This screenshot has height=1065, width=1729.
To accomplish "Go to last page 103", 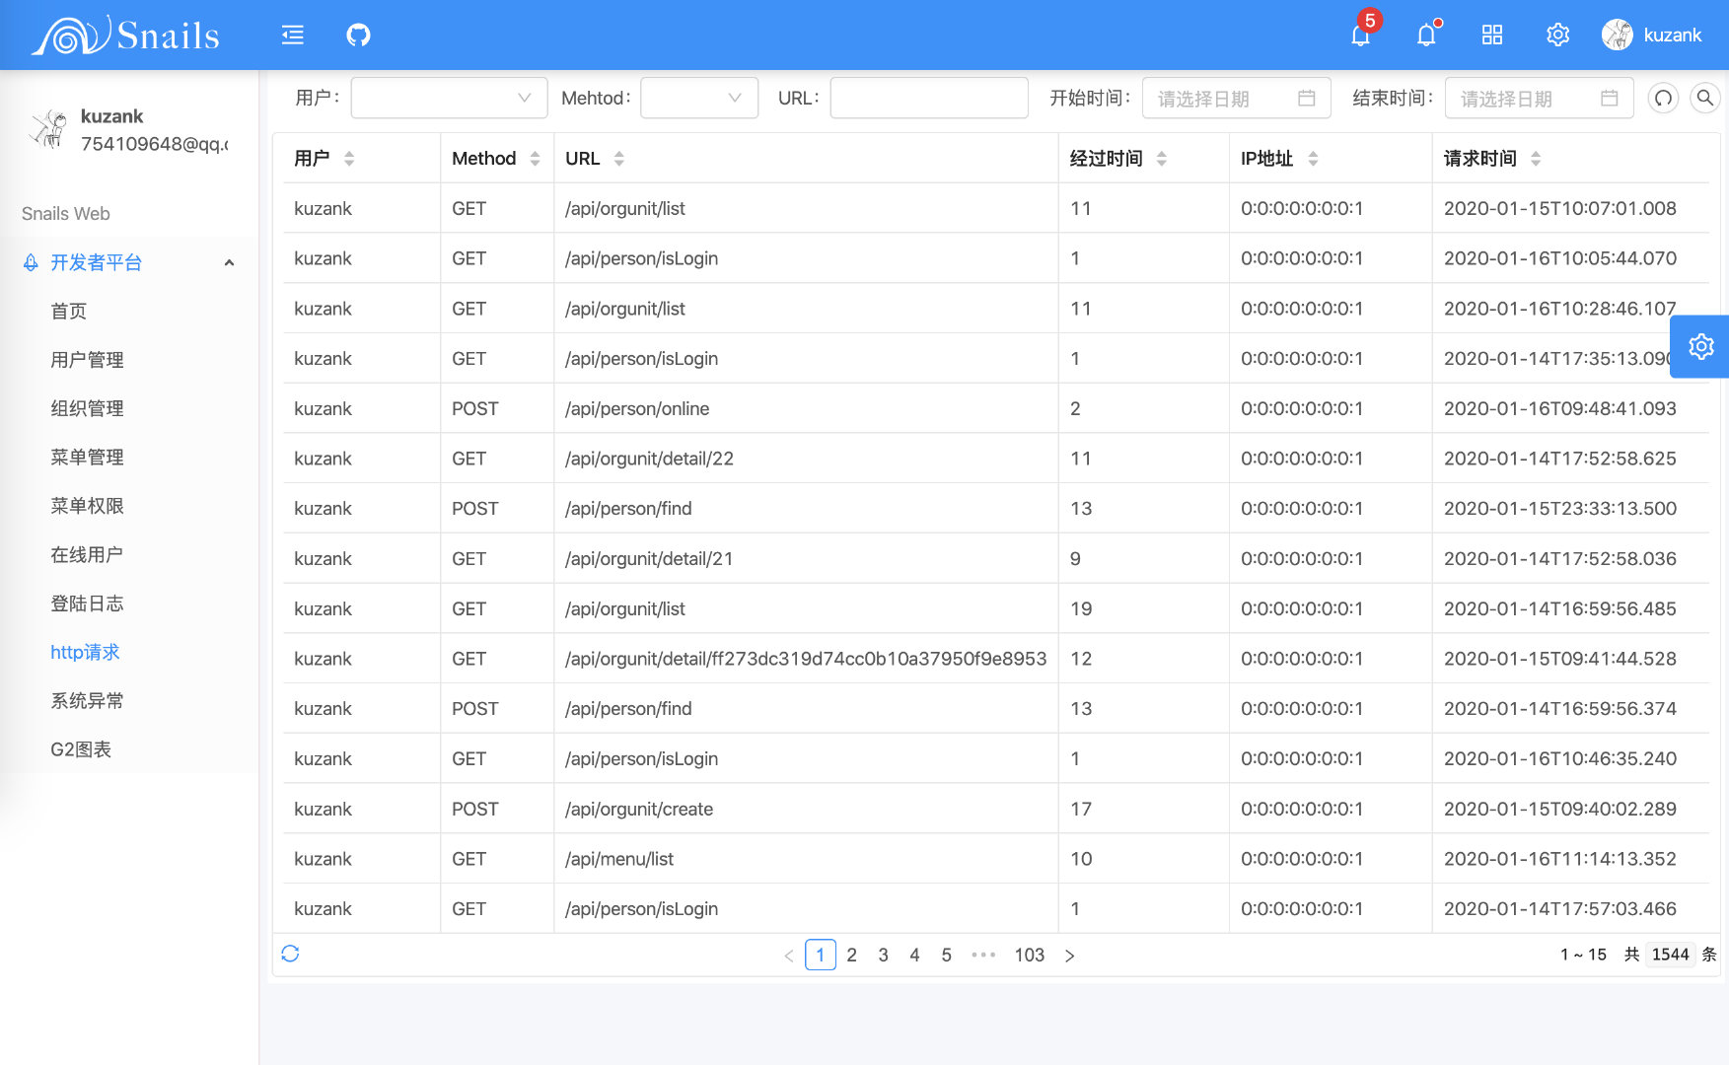I will click(1030, 955).
